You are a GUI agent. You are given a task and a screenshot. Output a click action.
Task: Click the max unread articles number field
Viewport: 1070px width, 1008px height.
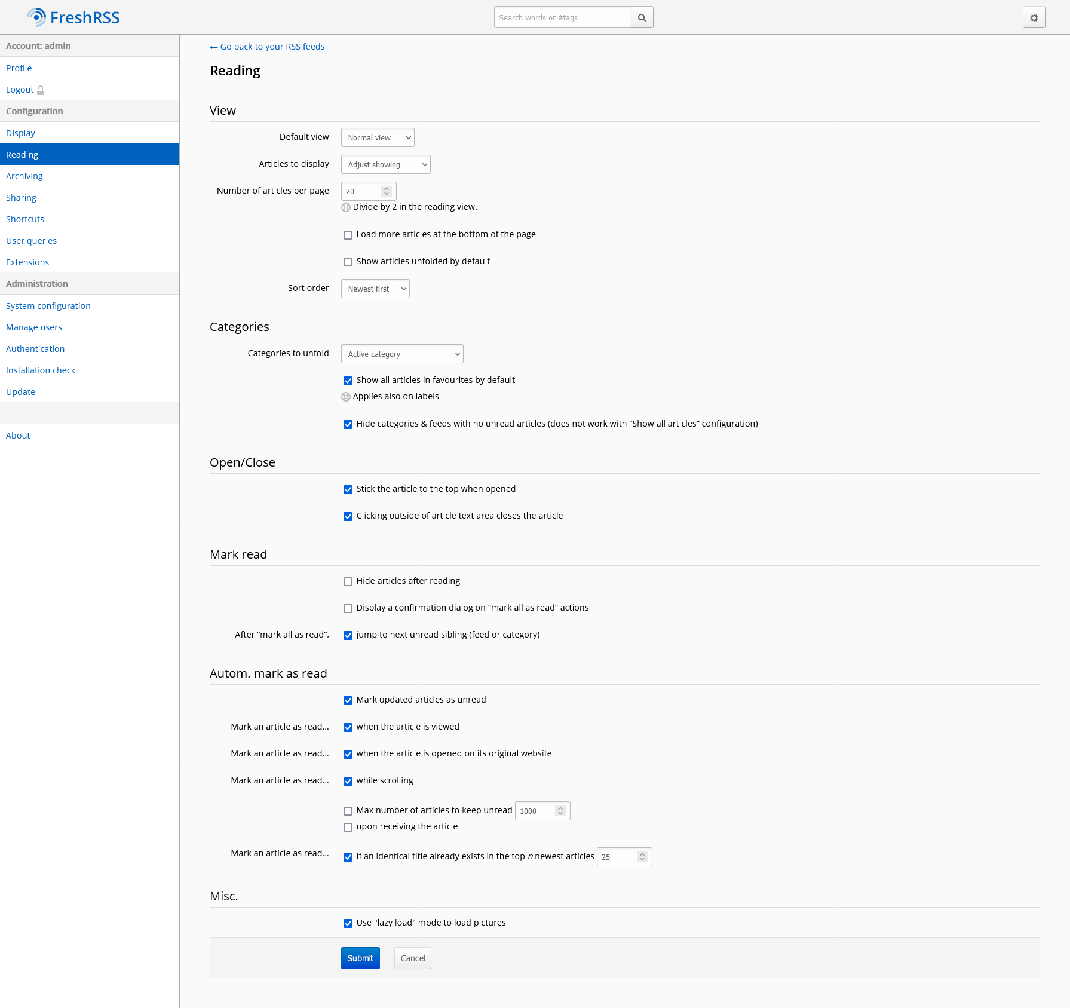542,811
